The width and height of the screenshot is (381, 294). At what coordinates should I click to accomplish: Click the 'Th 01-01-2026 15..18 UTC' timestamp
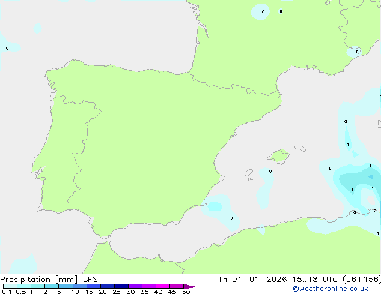(278, 280)
